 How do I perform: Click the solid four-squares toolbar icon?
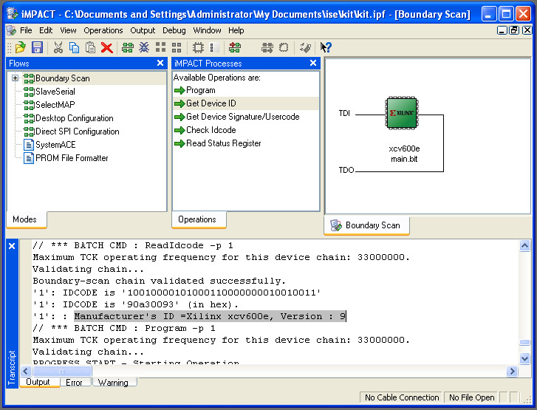[160, 47]
